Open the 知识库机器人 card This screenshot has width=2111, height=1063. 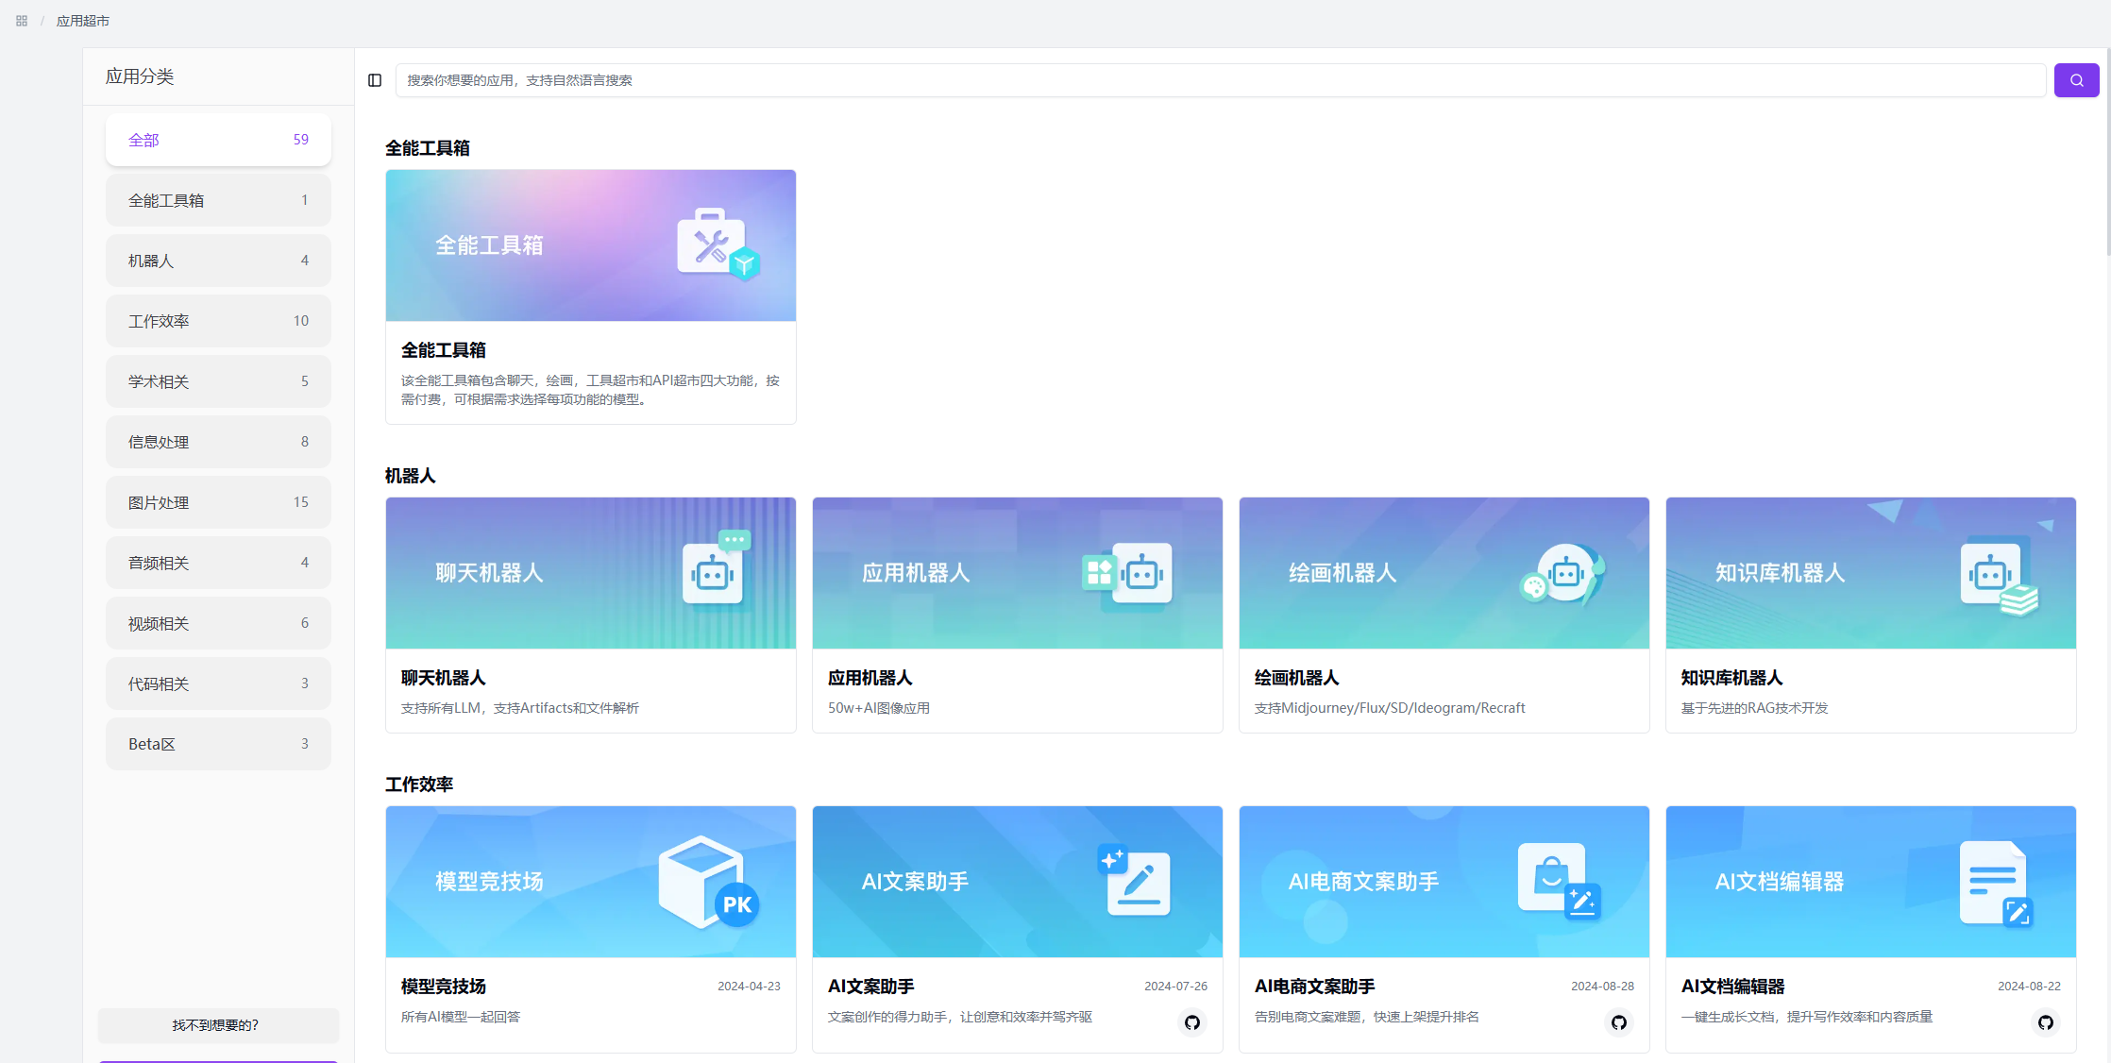[1870, 614]
